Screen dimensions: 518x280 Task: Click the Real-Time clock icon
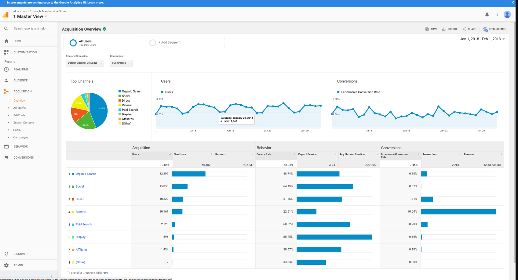coord(6,70)
